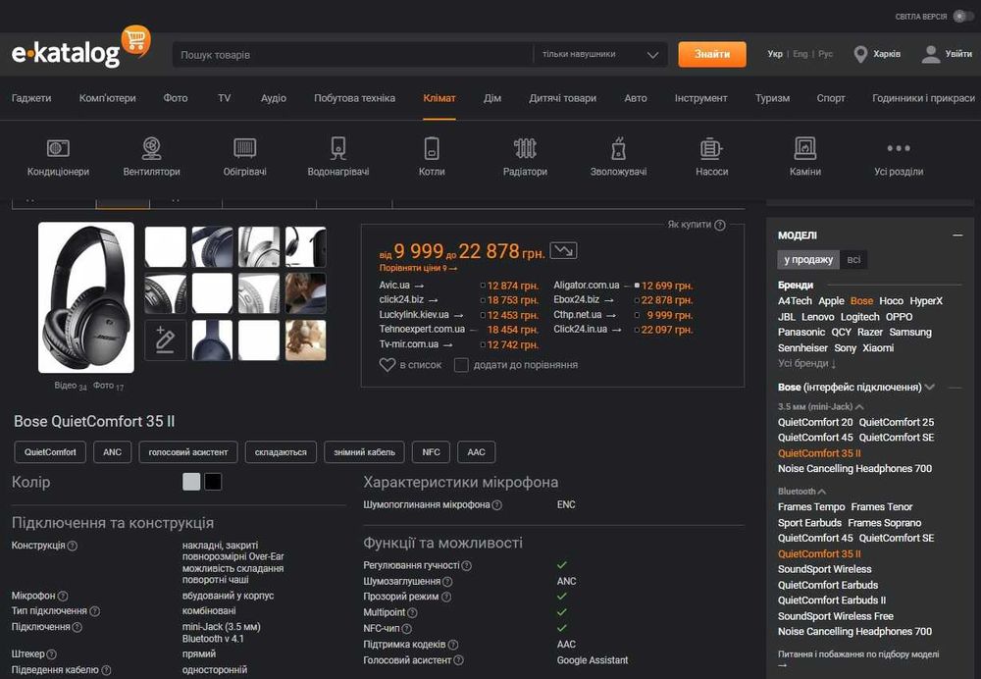Screen dimensions: 981x679
Task: Click the heart icon to add to list
Action: pos(387,365)
